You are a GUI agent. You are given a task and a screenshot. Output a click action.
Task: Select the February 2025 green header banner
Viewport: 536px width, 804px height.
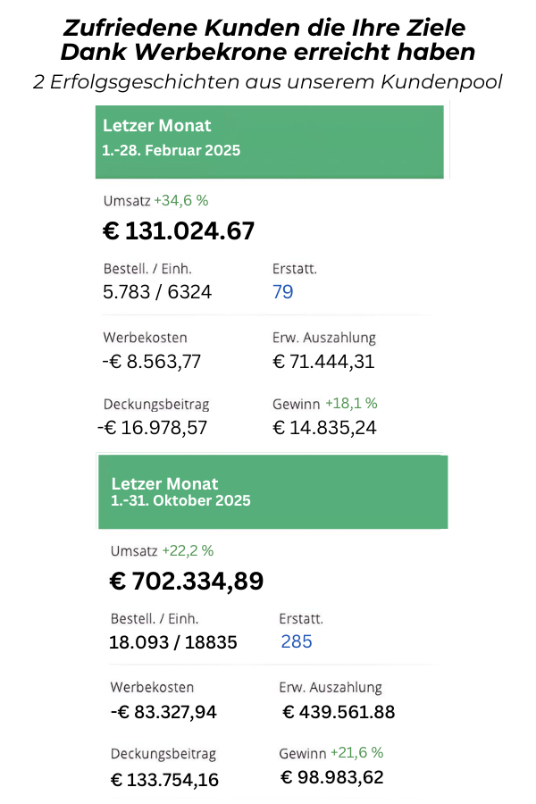(269, 142)
